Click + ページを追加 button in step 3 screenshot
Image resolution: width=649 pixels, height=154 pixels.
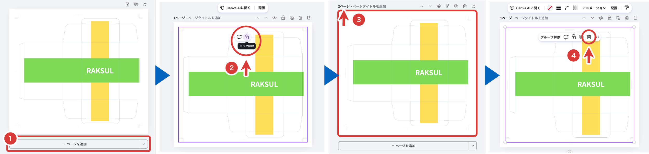coord(403,146)
